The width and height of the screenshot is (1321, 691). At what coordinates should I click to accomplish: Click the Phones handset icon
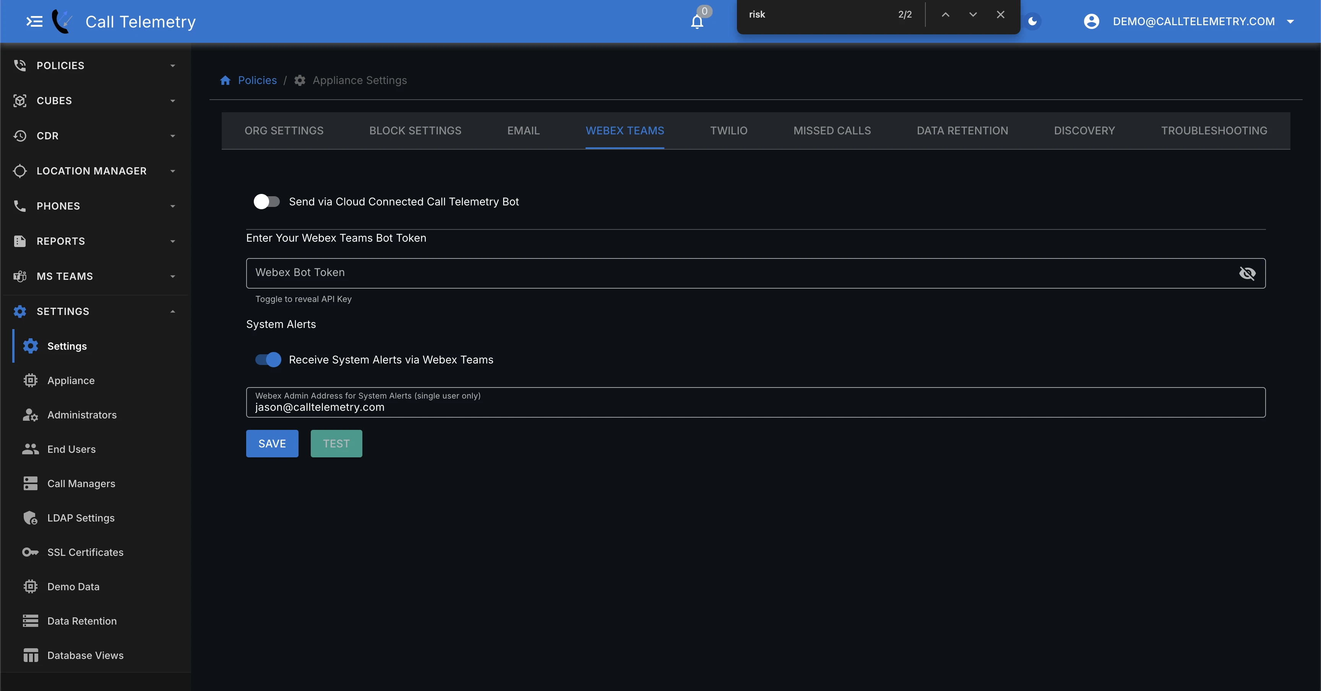click(20, 206)
